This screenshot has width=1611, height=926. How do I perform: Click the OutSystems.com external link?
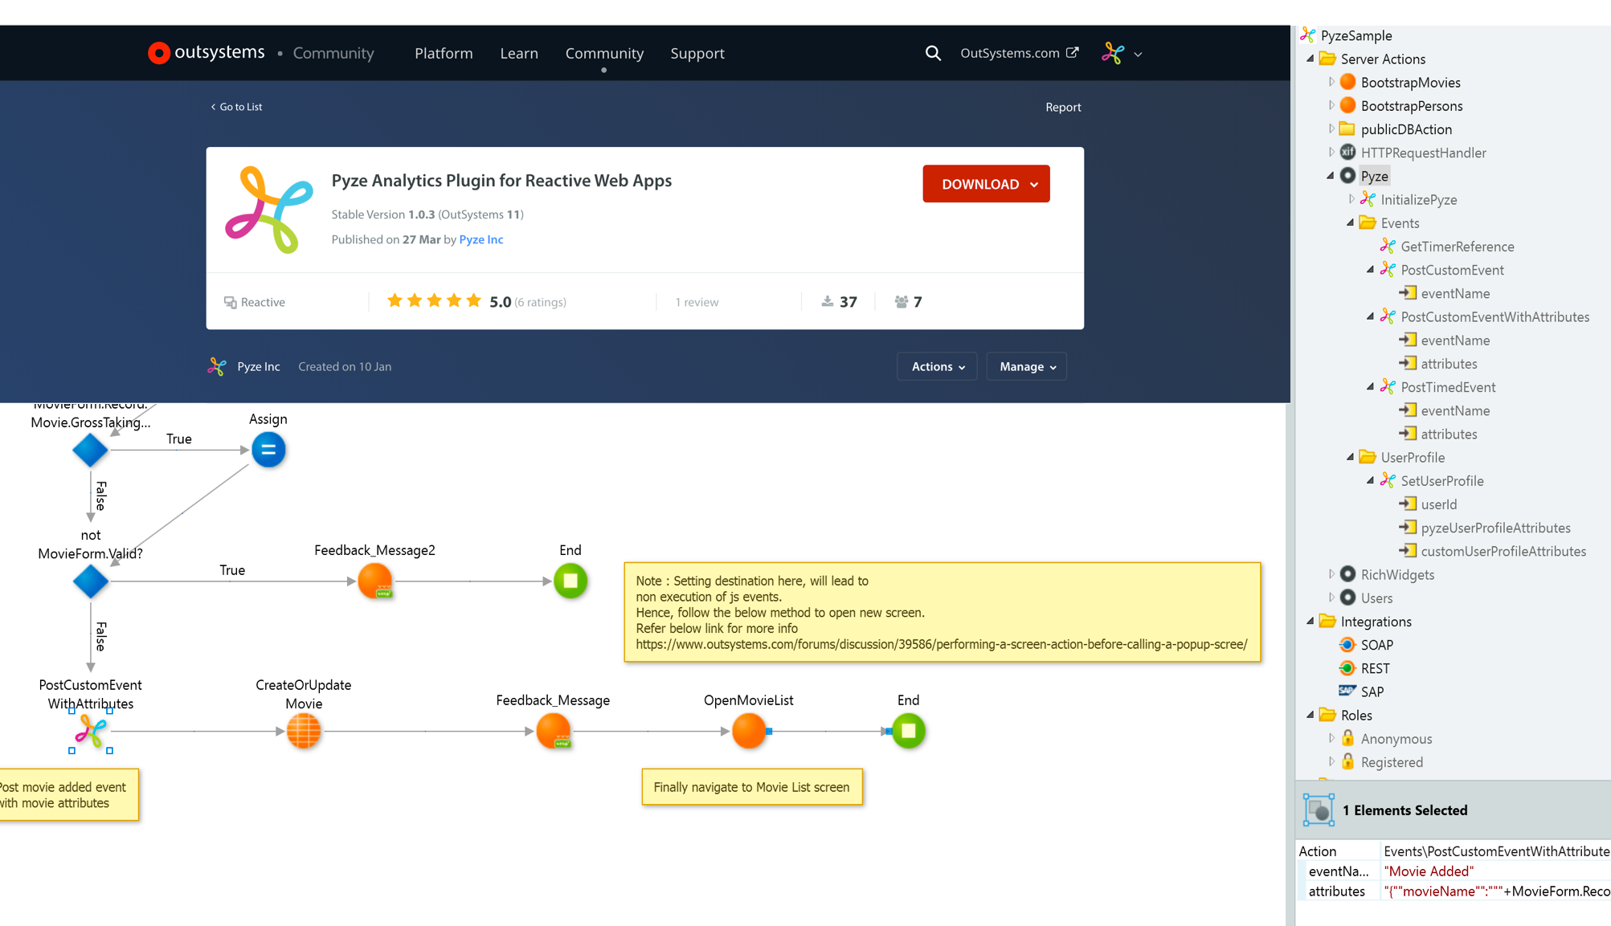point(1019,53)
